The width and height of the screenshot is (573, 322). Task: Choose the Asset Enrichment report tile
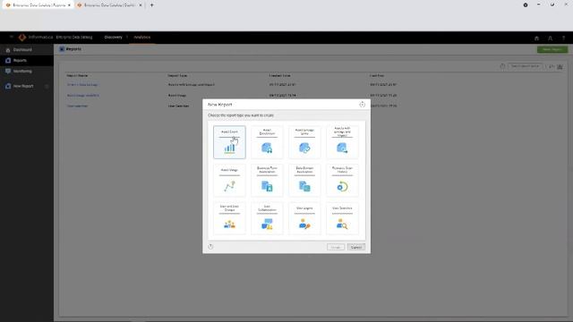point(267,142)
